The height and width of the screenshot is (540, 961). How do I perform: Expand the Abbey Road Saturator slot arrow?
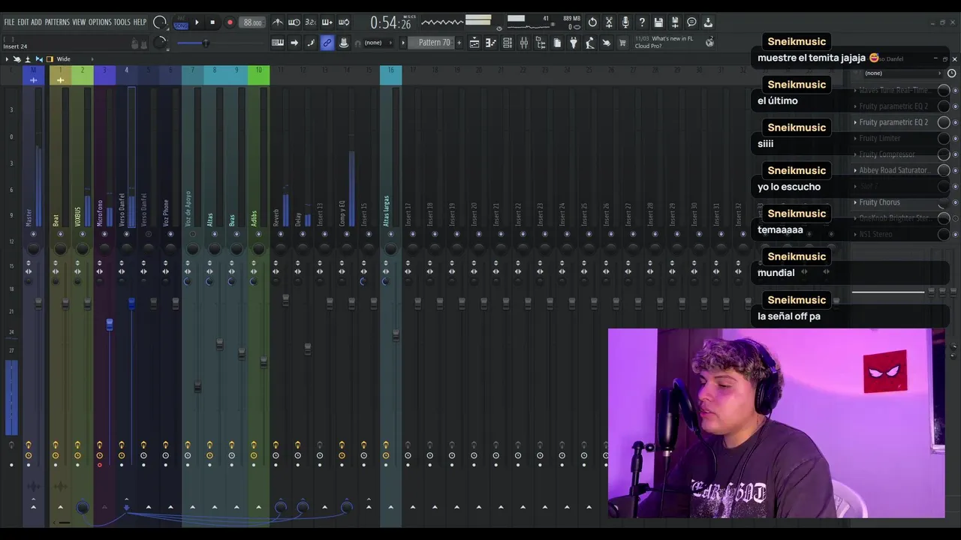855,170
